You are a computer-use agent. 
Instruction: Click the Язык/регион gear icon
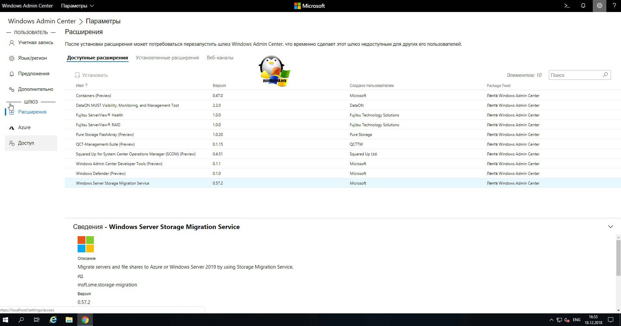point(12,58)
